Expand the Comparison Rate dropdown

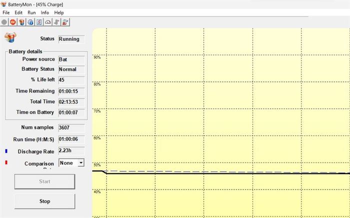click(x=81, y=163)
